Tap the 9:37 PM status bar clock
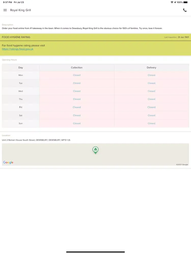Viewport: 191px width, 254px height. coord(7,2)
